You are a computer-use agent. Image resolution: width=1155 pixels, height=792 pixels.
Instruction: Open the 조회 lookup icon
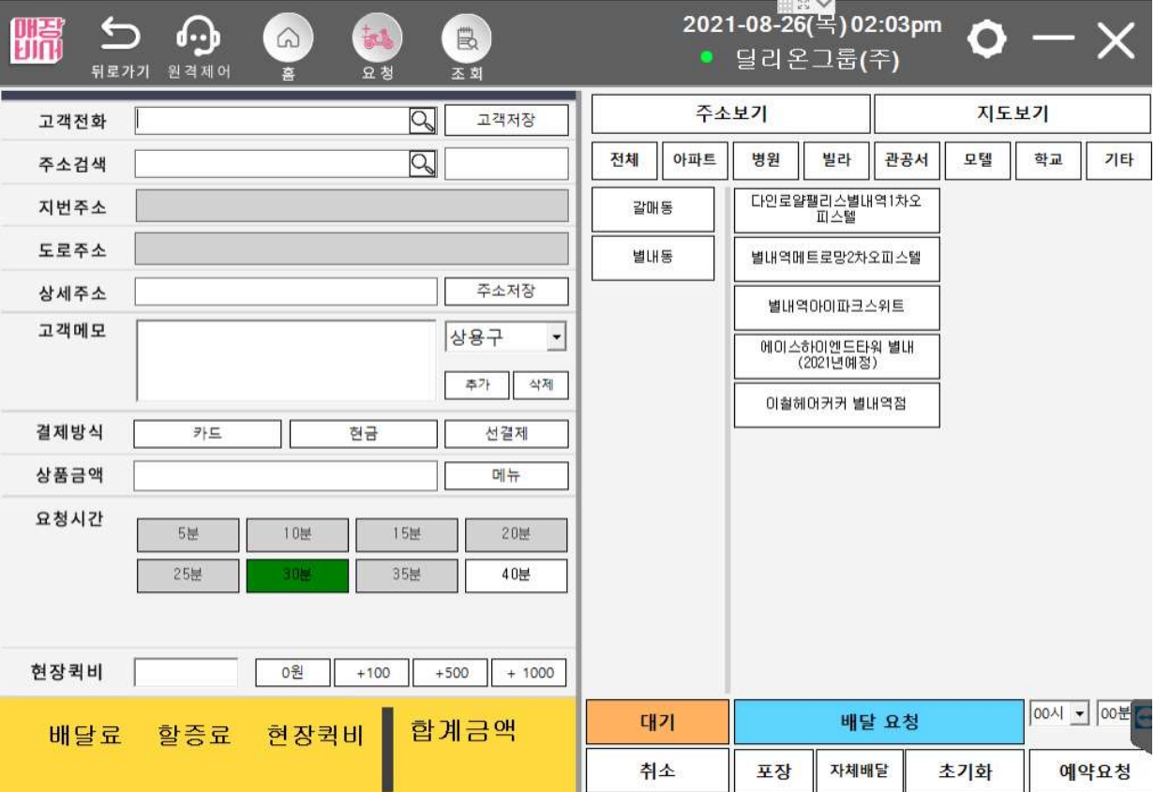(466, 38)
